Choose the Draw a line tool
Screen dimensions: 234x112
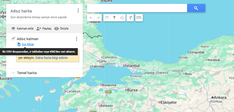click(x=122, y=18)
